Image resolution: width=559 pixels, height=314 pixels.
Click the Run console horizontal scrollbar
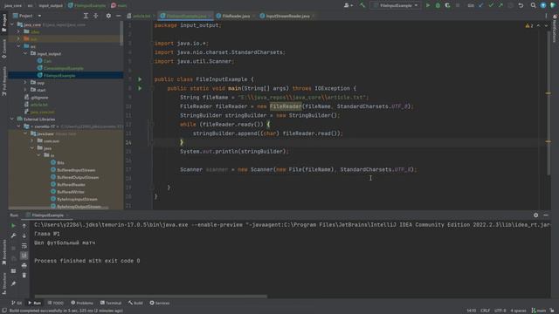151,297
